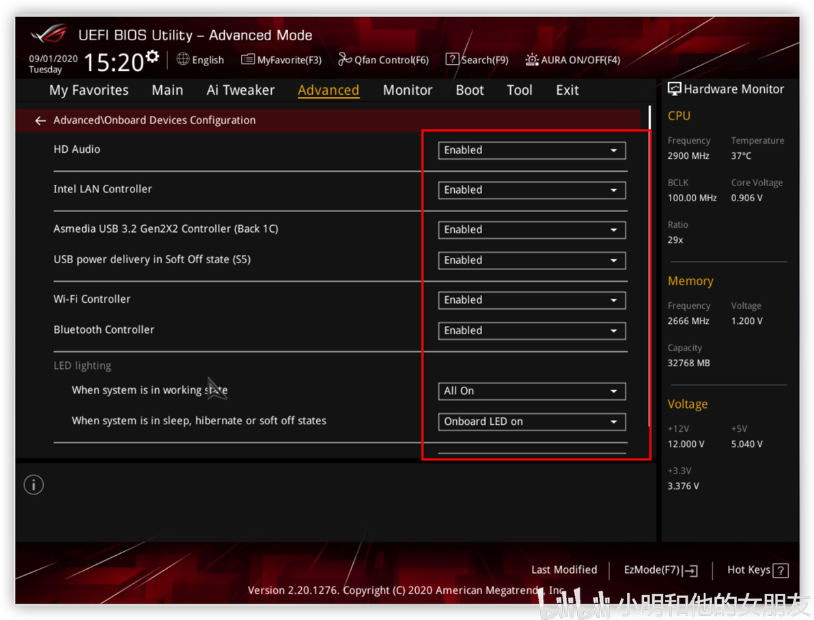Click the memory Capacity 32768 MB value

click(x=688, y=364)
